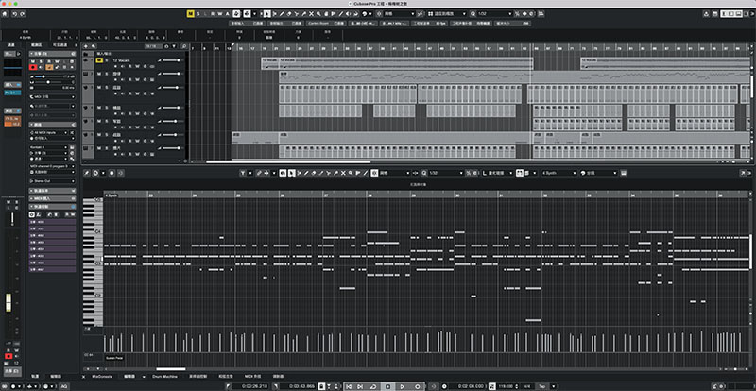This screenshot has height=391, width=756.
Task: Select the Draw pencil in the Key Editor toolbar
Action: coord(305,173)
